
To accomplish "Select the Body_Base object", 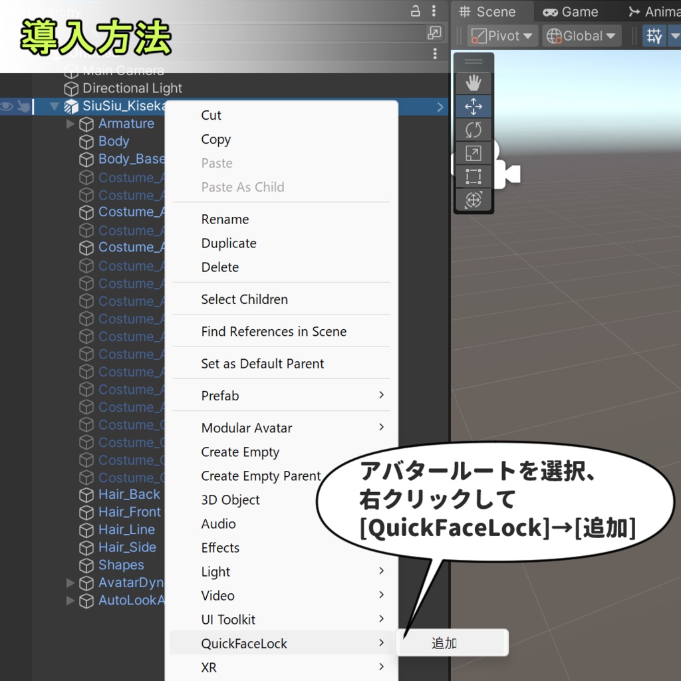I will tap(132, 158).
